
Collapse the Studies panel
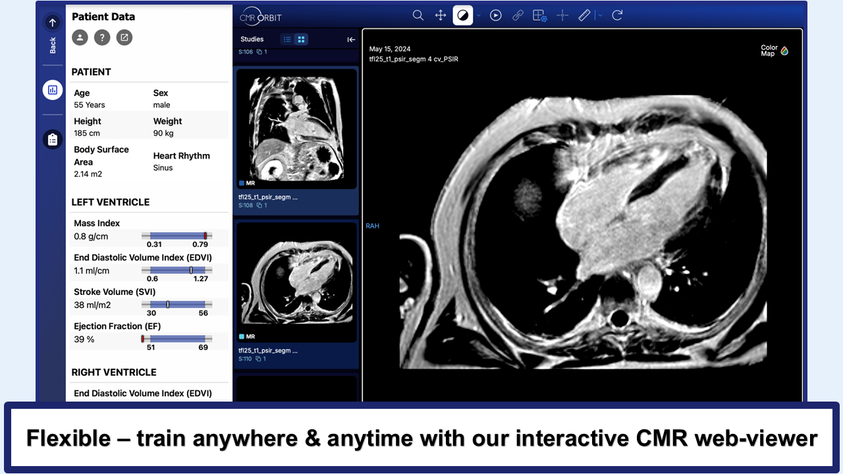(351, 39)
